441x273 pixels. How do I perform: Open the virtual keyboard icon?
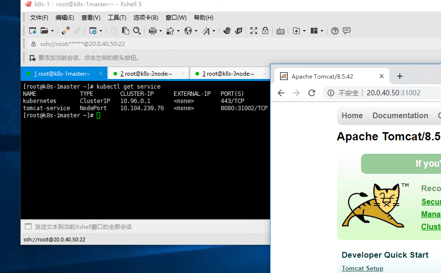coord(281,31)
